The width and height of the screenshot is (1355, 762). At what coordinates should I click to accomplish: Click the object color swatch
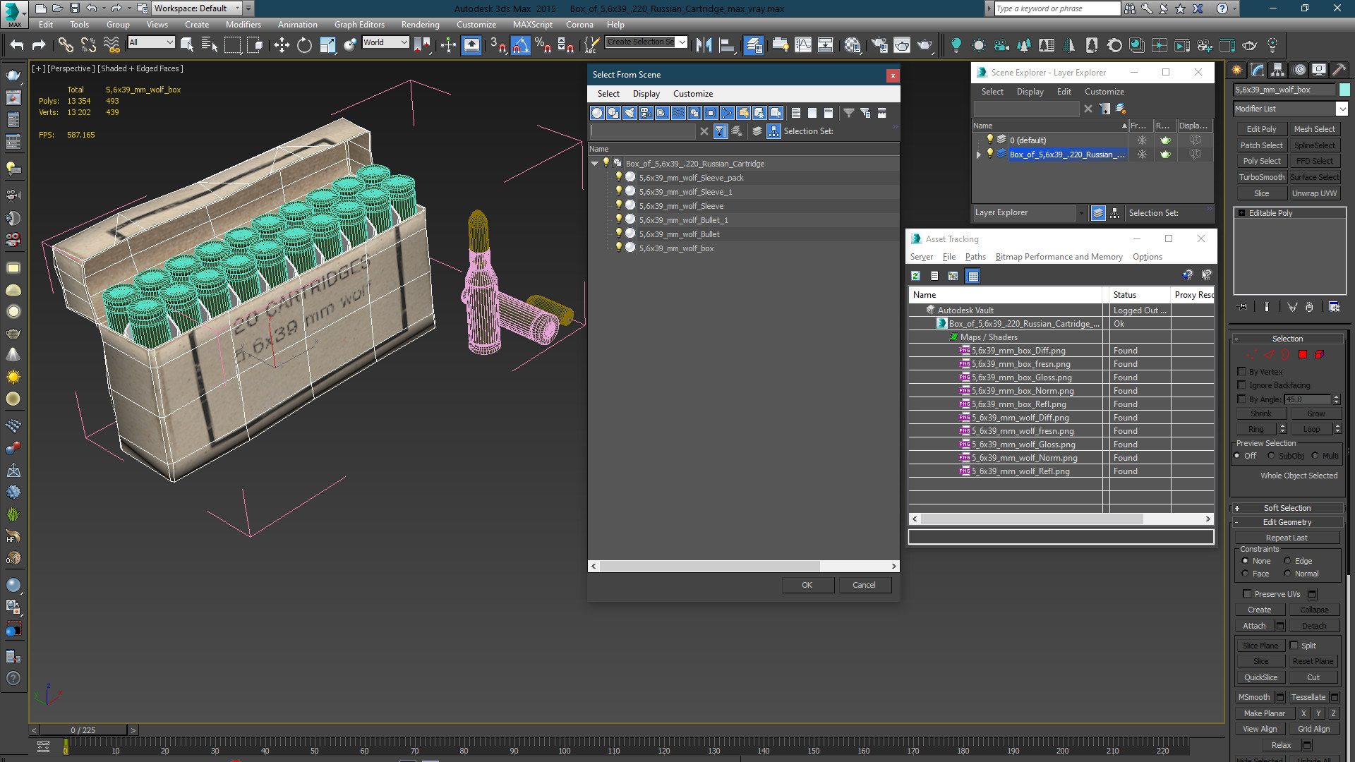[1345, 90]
